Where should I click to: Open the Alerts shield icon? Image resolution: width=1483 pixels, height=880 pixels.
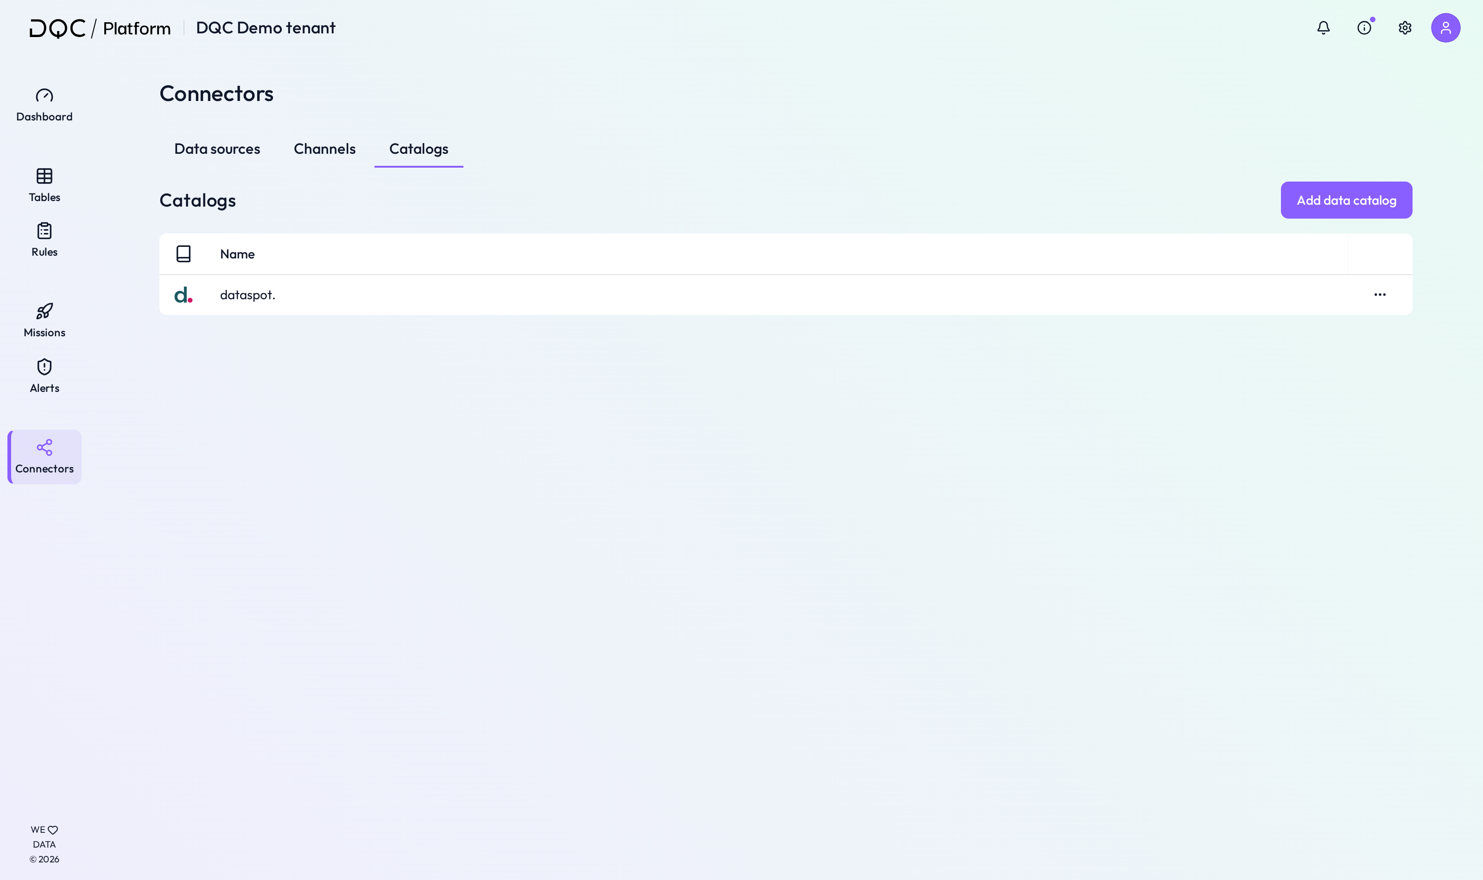click(x=44, y=367)
